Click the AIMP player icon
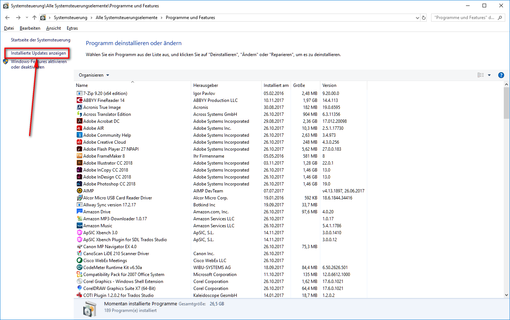This screenshot has width=510, height=320. click(x=79, y=191)
